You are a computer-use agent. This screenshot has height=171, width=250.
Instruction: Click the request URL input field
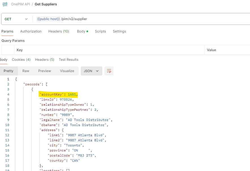click(x=142, y=19)
